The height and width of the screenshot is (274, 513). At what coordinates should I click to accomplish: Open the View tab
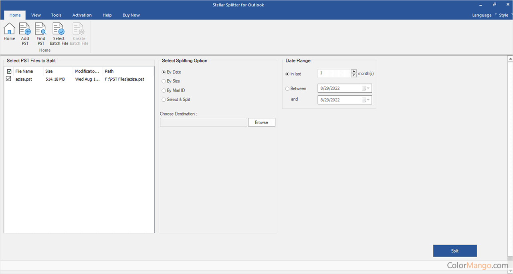pos(36,15)
